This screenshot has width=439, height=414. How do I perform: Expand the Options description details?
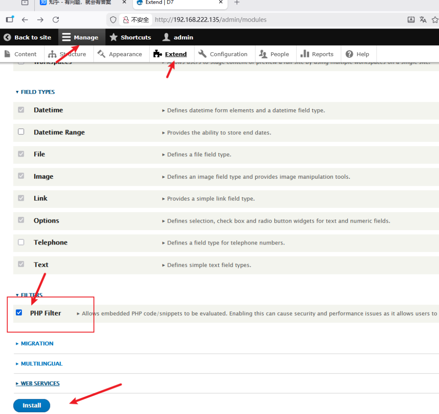[x=276, y=221]
